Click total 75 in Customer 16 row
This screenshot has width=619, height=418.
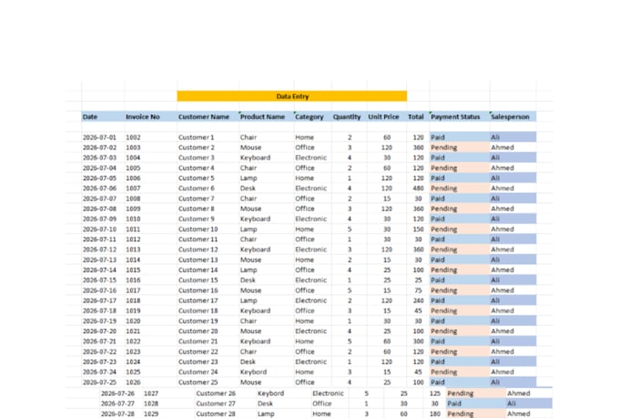[x=418, y=291]
